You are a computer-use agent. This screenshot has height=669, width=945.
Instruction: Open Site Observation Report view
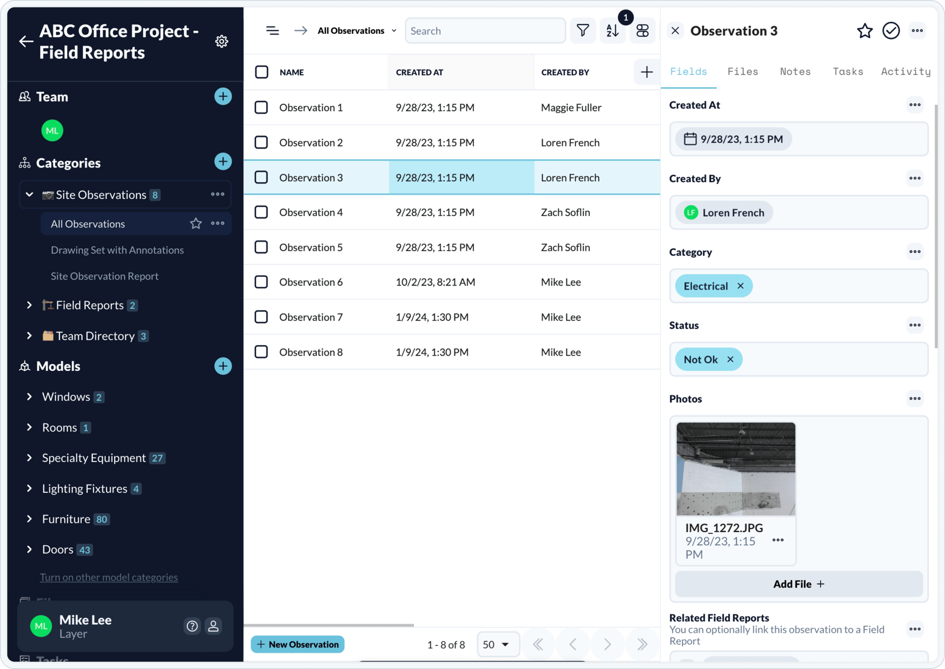point(104,276)
